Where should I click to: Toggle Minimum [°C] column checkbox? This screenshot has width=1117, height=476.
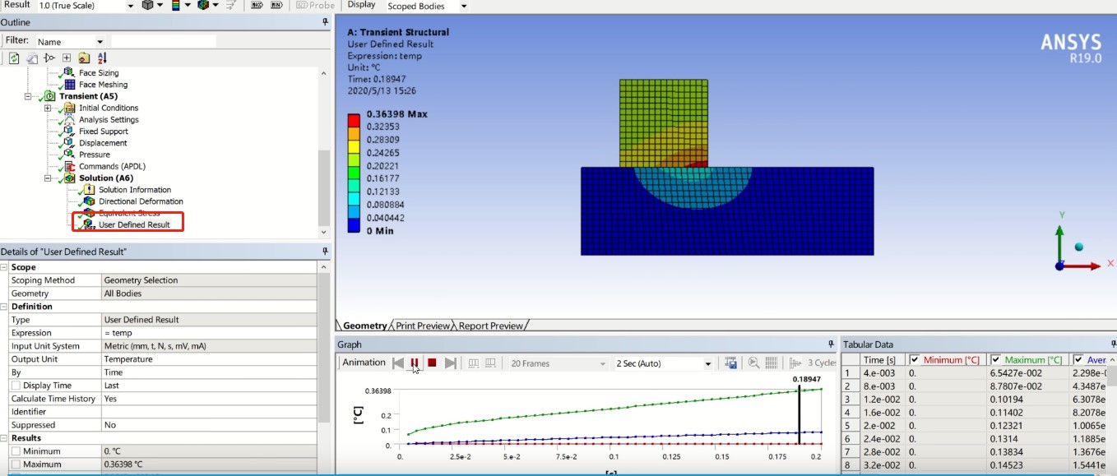click(x=915, y=360)
